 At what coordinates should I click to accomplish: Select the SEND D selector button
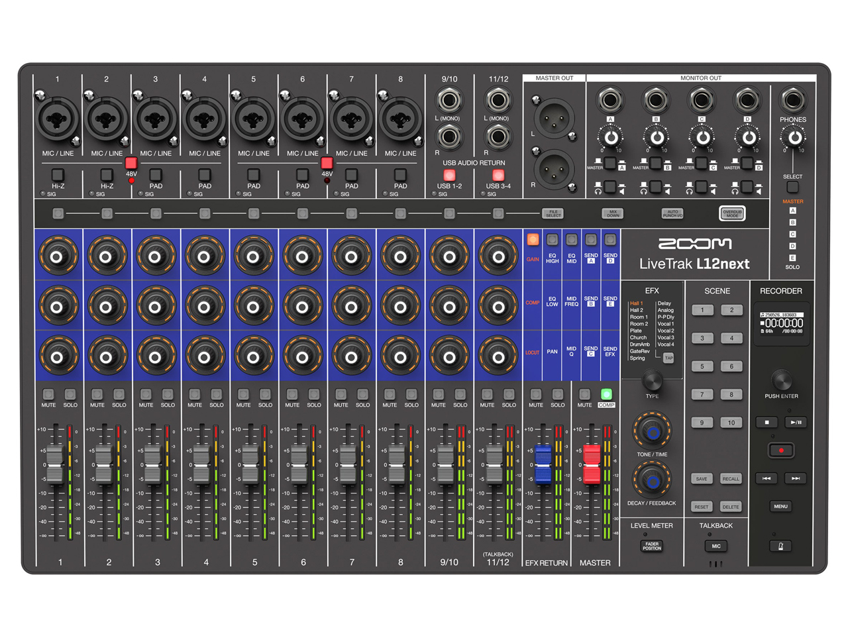tap(610, 239)
